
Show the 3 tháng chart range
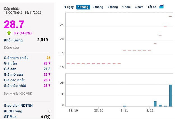click(98, 7)
